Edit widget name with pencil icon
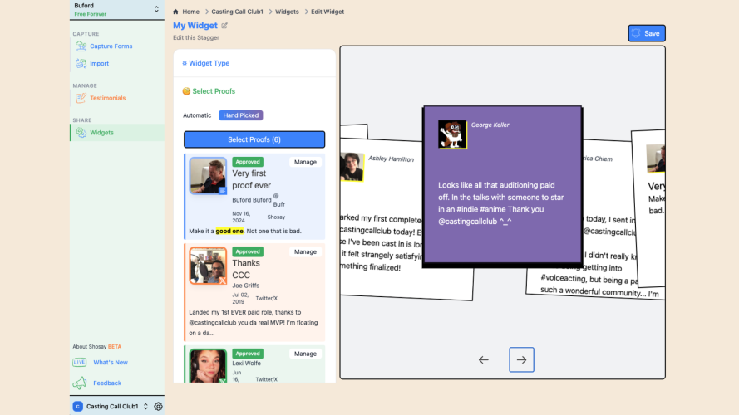739x415 pixels. pyautogui.click(x=224, y=26)
